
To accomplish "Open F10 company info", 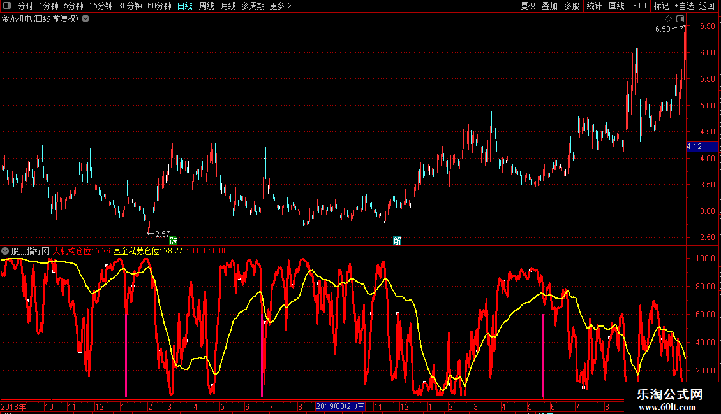I will coord(639,6).
